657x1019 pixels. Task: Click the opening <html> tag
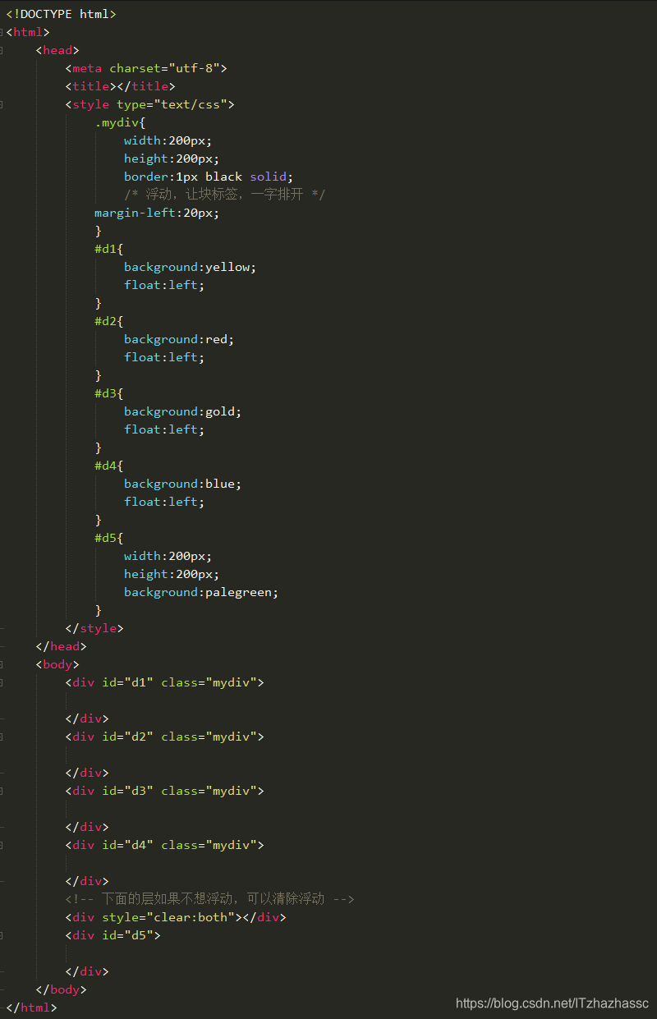28,32
